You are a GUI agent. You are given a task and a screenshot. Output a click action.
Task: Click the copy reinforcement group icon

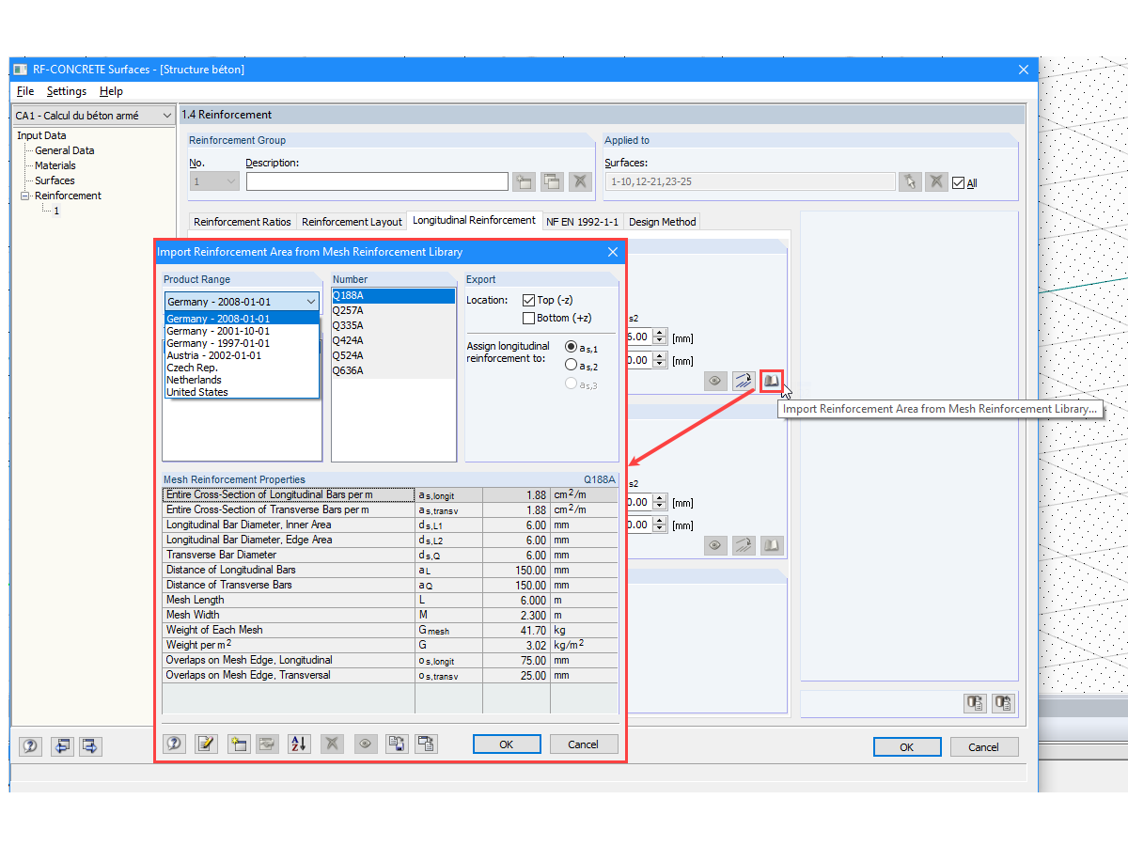pos(552,181)
